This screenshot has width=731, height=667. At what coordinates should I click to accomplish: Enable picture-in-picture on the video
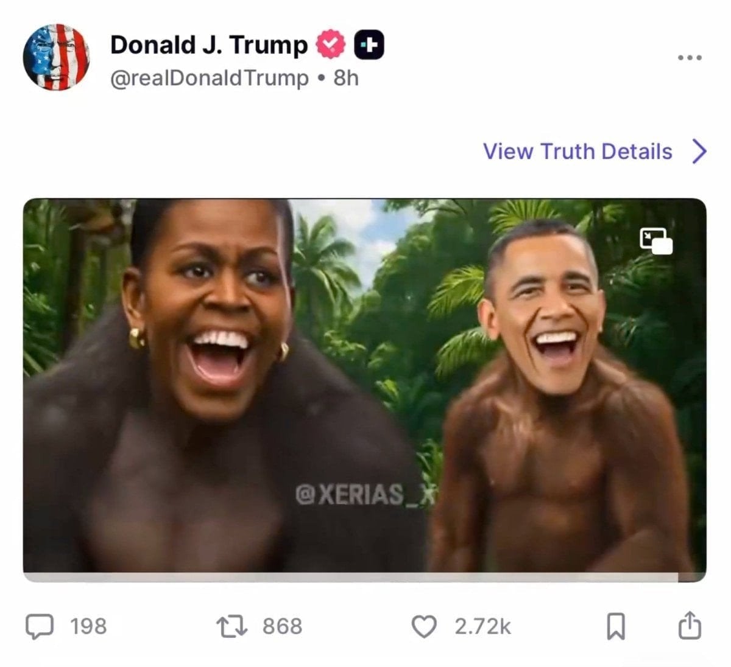(x=656, y=241)
